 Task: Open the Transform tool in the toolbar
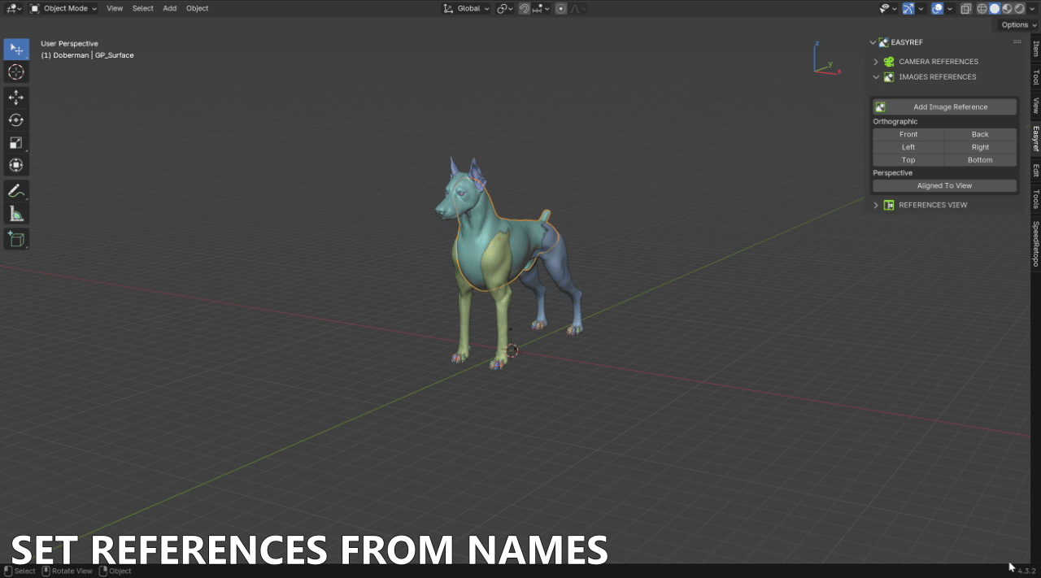point(16,165)
